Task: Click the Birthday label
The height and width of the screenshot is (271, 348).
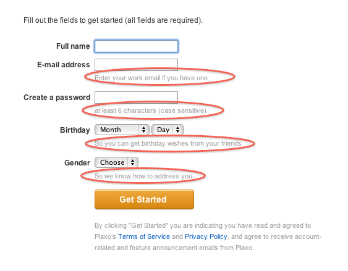Action: tap(75, 130)
